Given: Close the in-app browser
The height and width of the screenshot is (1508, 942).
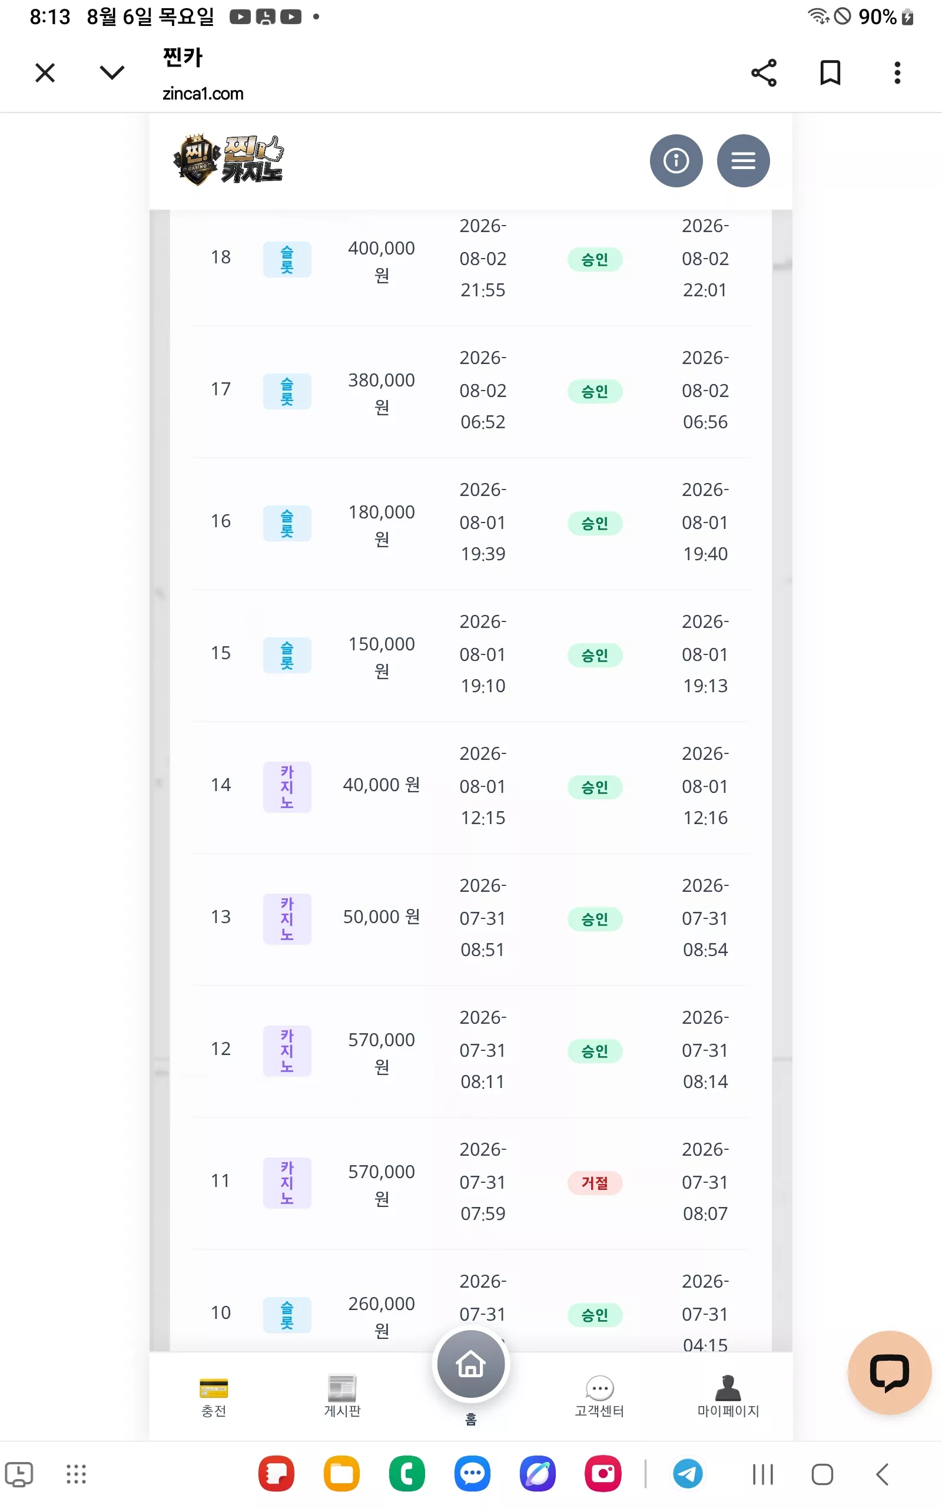Looking at the screenshot, I should (x=45, y=73).
